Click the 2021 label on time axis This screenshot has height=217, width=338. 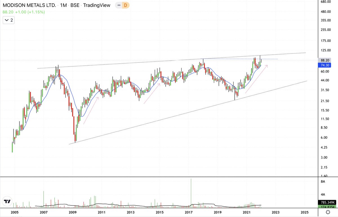pos(246,212)
